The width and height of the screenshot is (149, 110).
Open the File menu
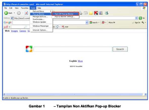[6, 8]
